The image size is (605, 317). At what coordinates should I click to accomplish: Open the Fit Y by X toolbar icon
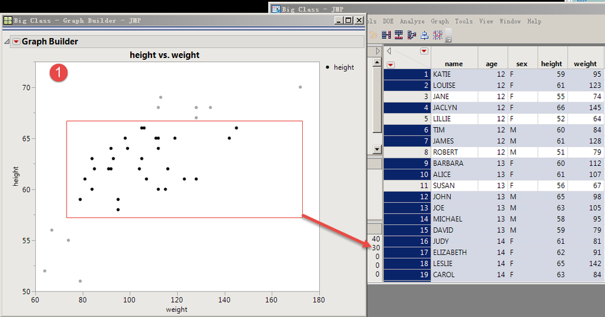coord(386,35)
